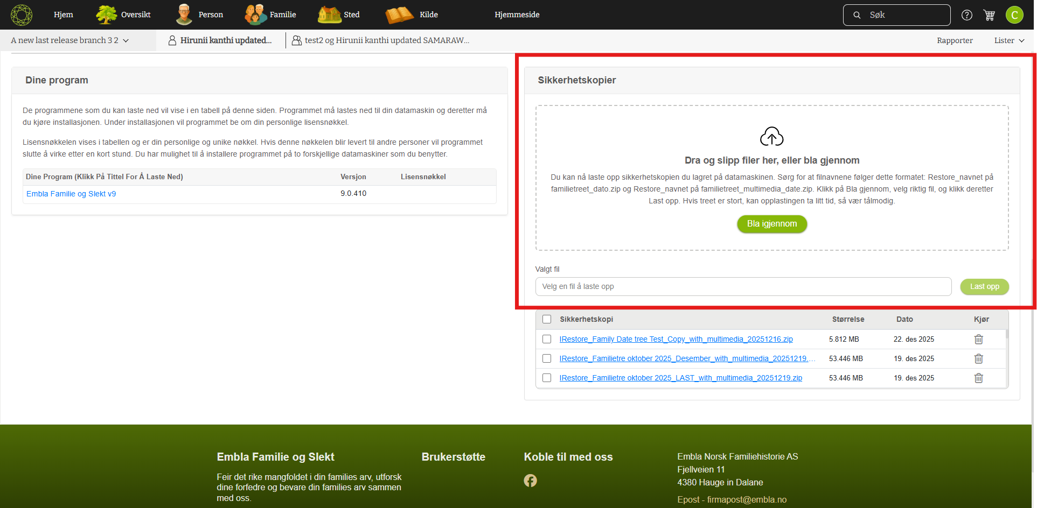Screen dimensions: 1037x508
Task: Open the shopping cart icon
Action: [989, 15]
